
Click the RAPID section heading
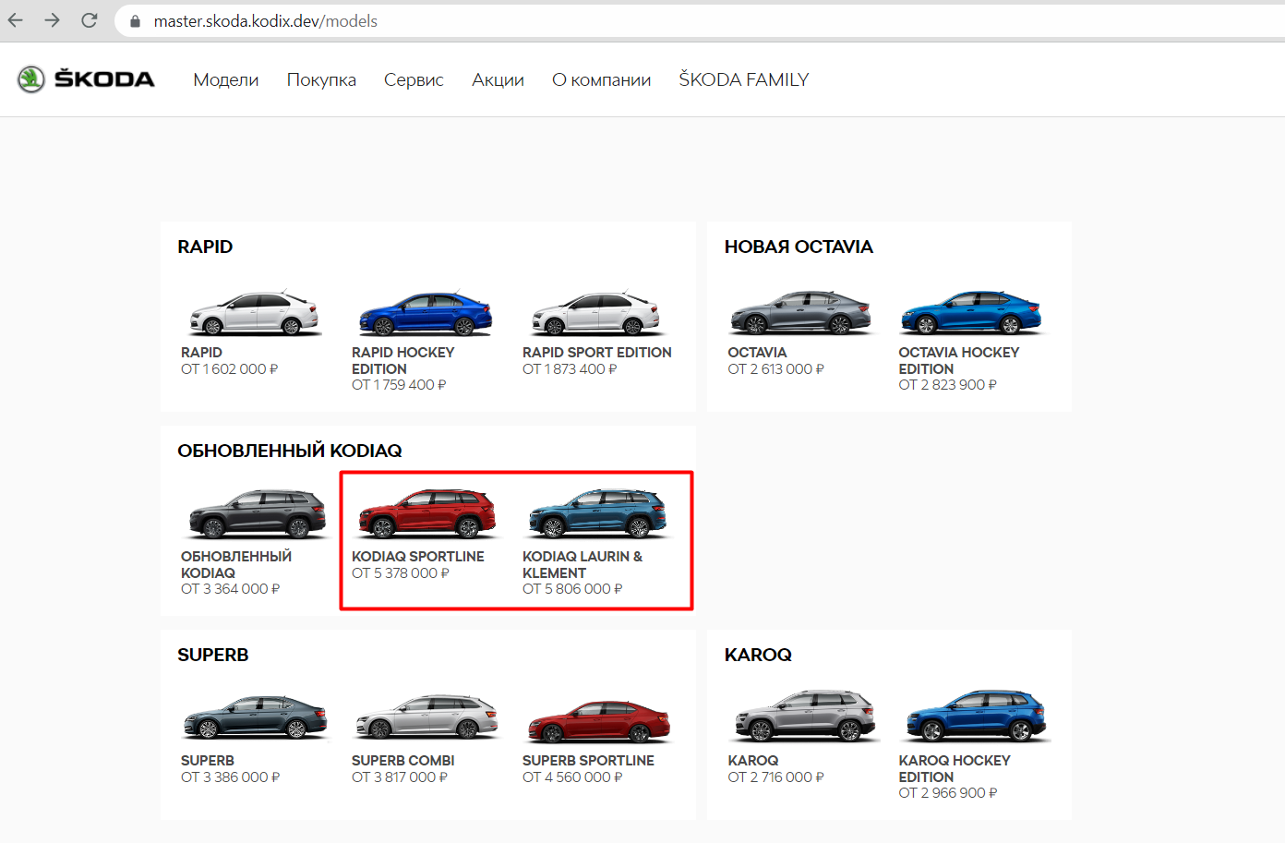click(x=205, y=247)
